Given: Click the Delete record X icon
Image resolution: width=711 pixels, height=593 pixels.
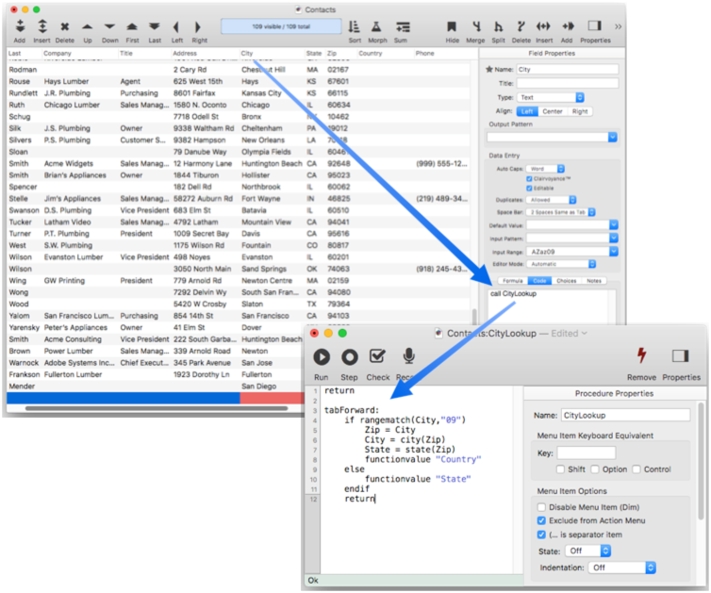Looking at the screenshot, I should point(65,27).
